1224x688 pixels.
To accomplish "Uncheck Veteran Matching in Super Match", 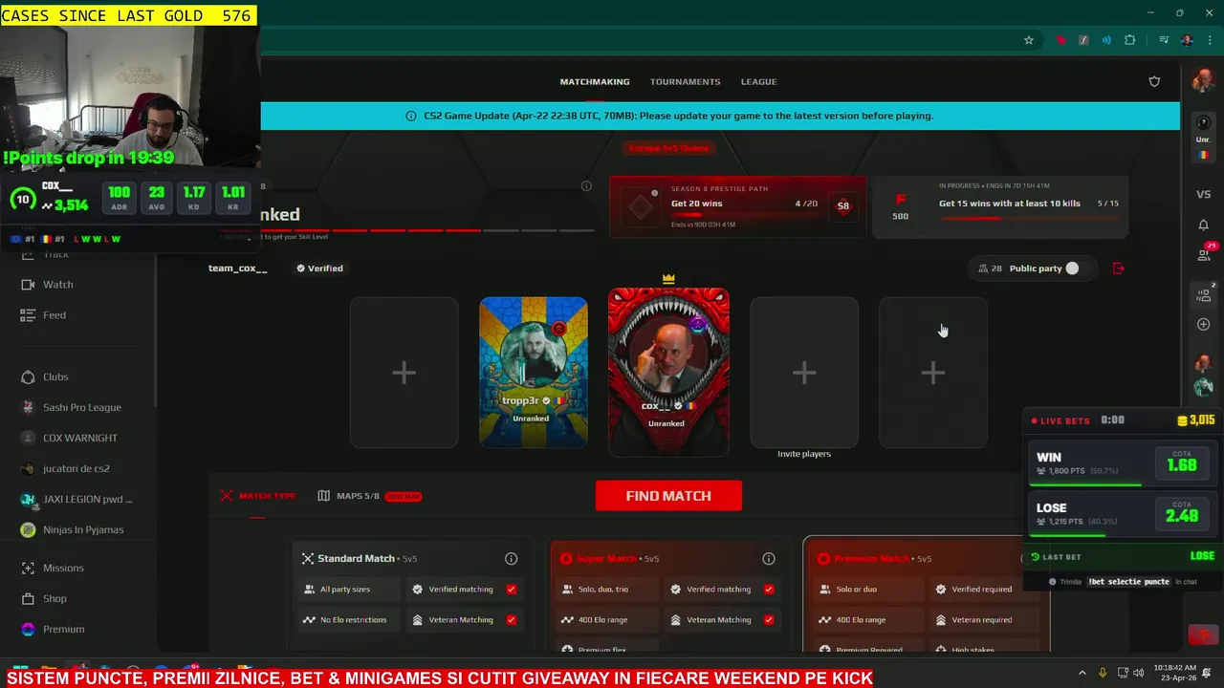I will click(x=768, y=620).
